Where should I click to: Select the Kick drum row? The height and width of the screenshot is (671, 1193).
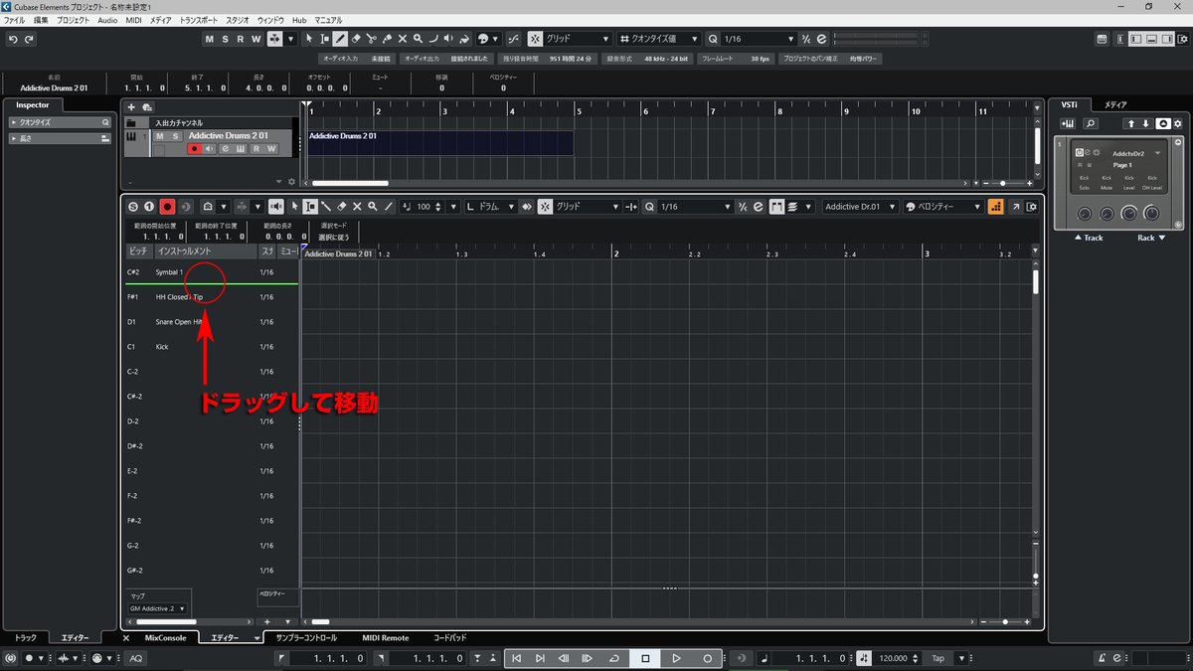coord(212,347)
